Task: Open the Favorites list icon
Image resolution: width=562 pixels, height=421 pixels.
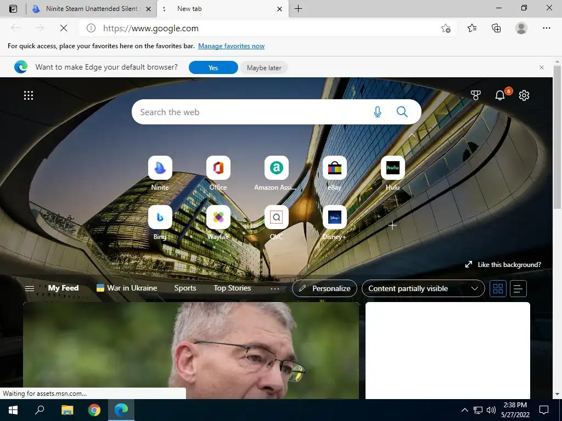Action: point(472,28)
